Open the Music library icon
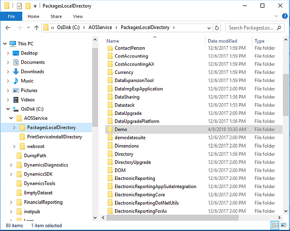This screenshot has height=231, width=290. (16, 81)
